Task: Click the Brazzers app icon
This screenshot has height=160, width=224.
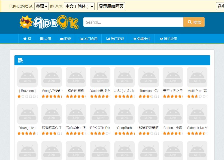Action: (28, 77)
